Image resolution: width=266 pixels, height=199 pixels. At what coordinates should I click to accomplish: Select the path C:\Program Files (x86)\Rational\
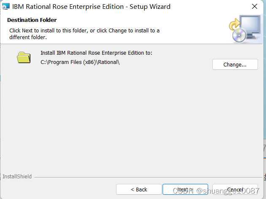[x=80, y=62]
